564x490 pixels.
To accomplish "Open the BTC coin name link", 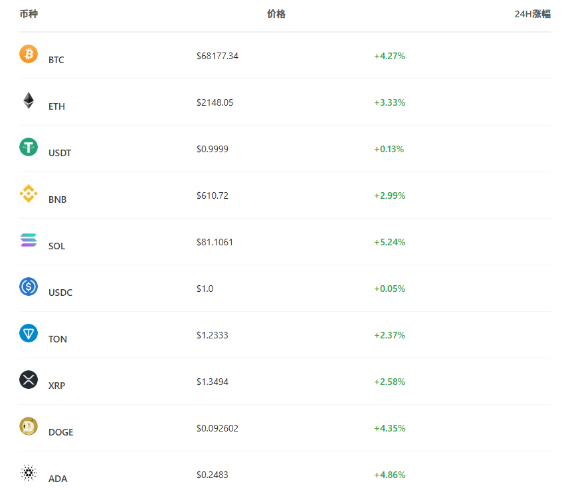I will click(56, 60).
